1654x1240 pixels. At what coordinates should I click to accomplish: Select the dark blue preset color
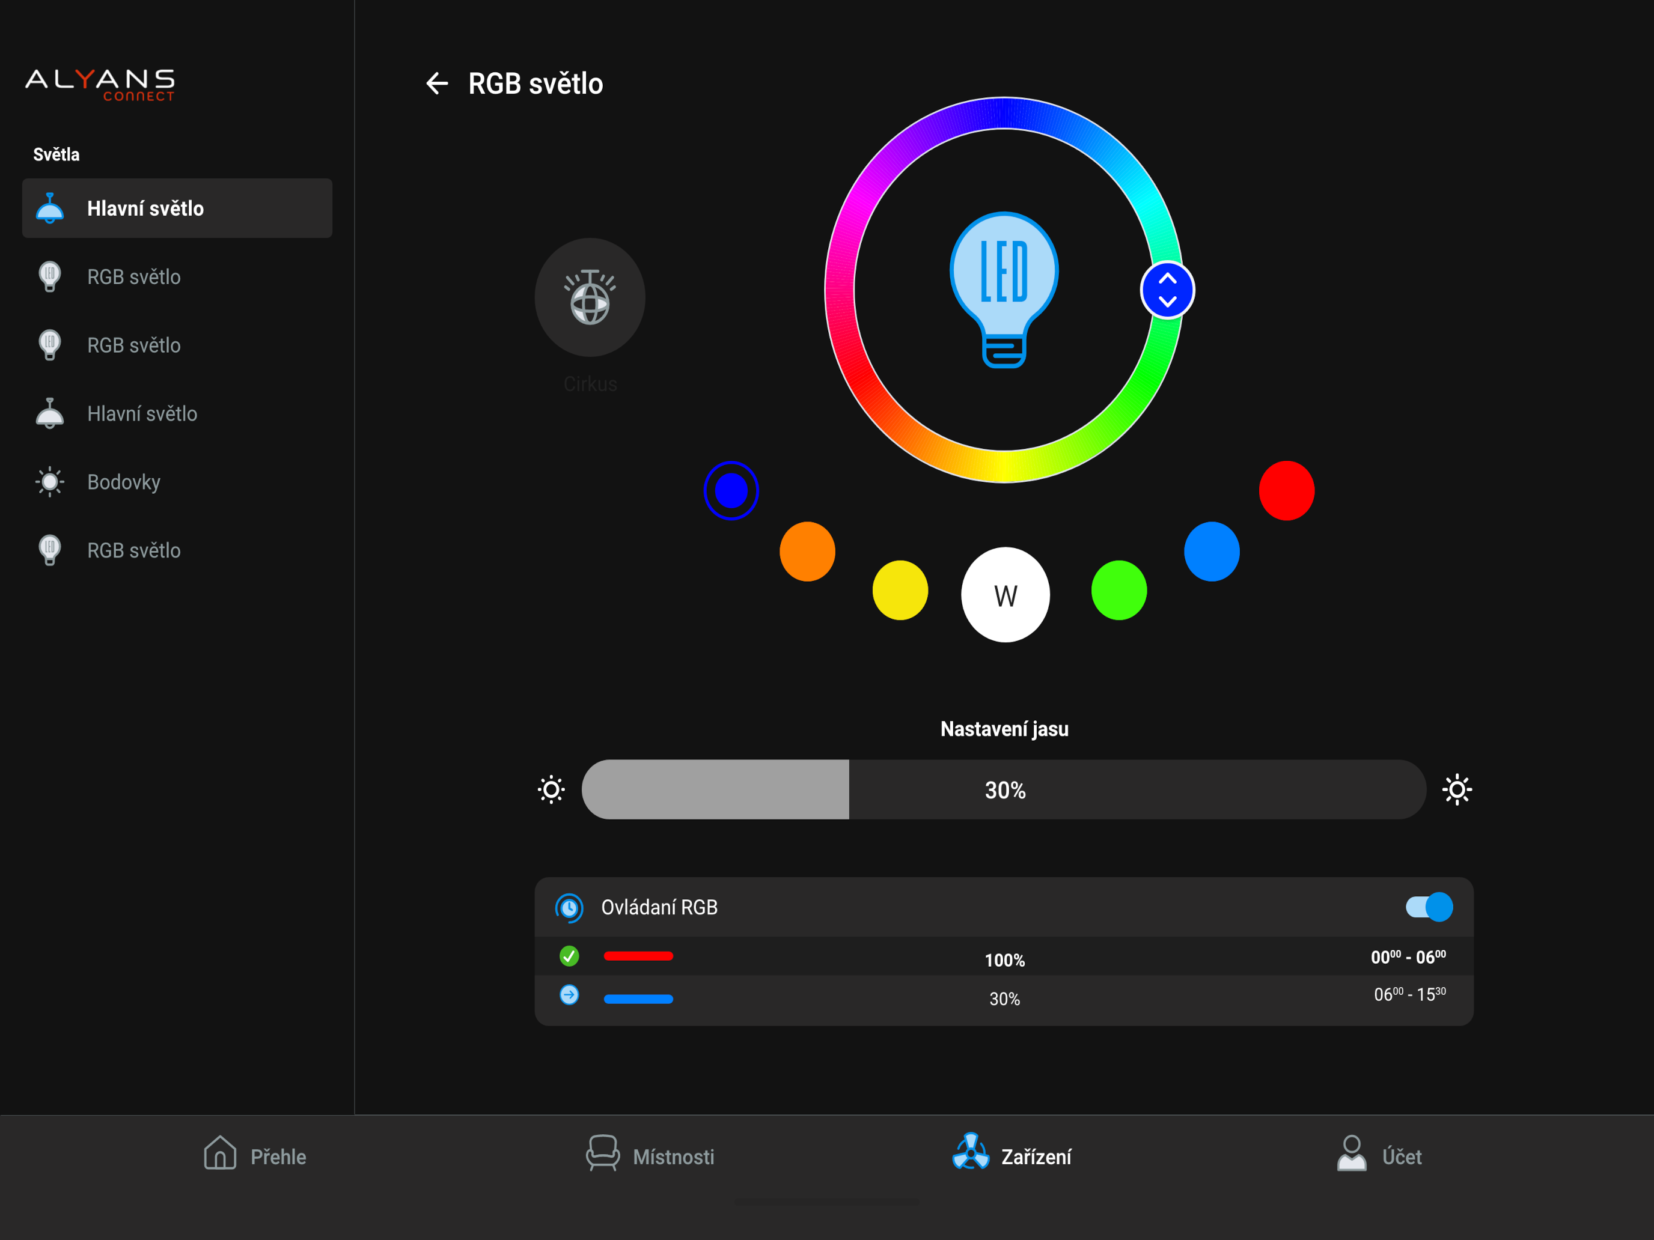click(731, 490)
